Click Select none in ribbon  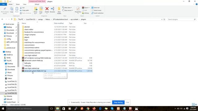(96, 10)
